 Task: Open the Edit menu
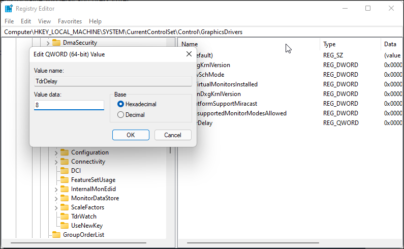click(26, 21)
